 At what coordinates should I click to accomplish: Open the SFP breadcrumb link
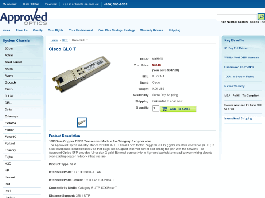[65, 40]
